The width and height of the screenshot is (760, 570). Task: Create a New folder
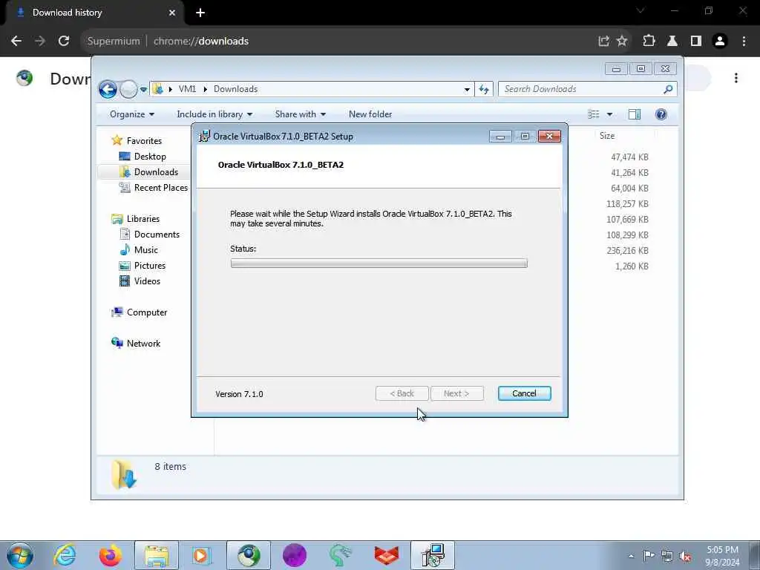[x=370, y=114]
